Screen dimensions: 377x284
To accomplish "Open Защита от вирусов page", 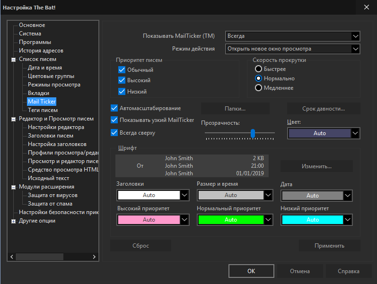I will [x=53, y=195].
